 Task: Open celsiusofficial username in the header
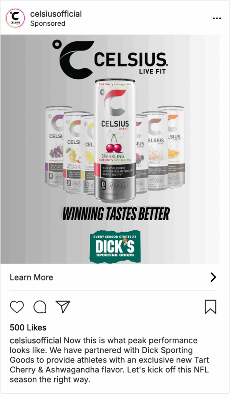pyautogui.click(x=56, y=14)
